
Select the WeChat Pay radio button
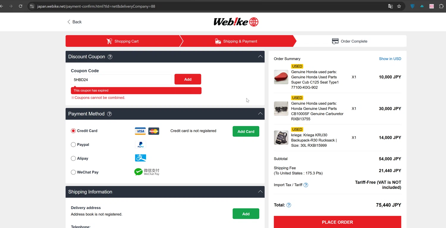coord(73,172)
